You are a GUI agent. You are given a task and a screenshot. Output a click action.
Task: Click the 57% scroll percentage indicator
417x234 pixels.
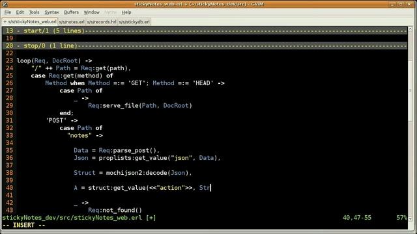coord(401,218)
